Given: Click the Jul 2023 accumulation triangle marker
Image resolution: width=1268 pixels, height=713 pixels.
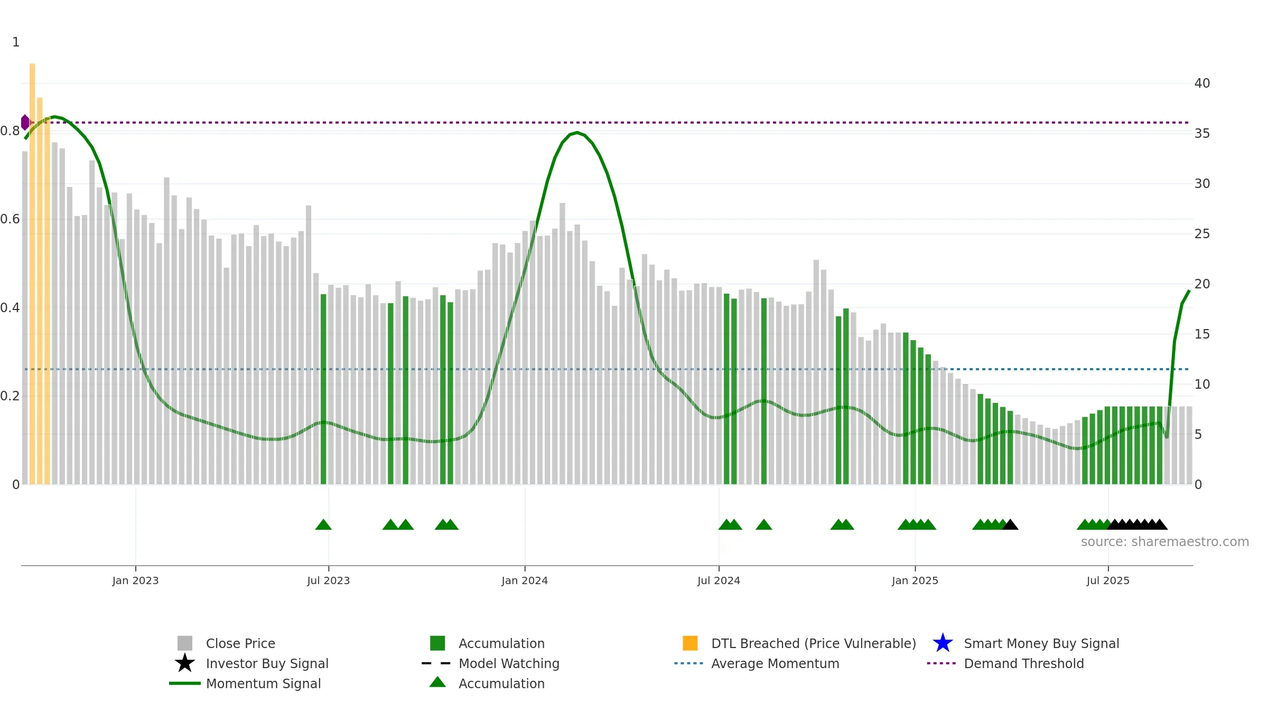Looking at the screenshot, I should 323,524.
